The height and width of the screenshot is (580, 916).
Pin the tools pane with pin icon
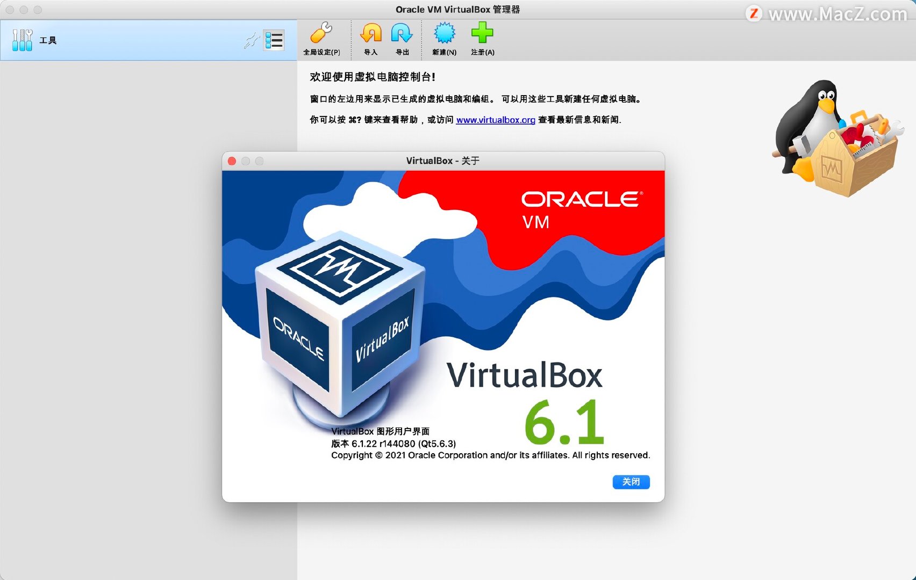pos(251,40)
